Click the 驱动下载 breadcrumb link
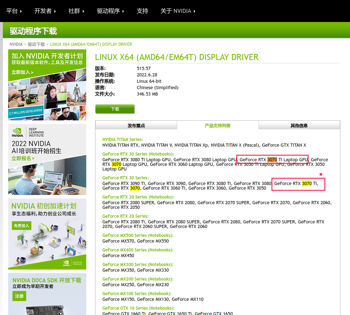This screenshot has height=315, width=350. (x=36, y=44)
